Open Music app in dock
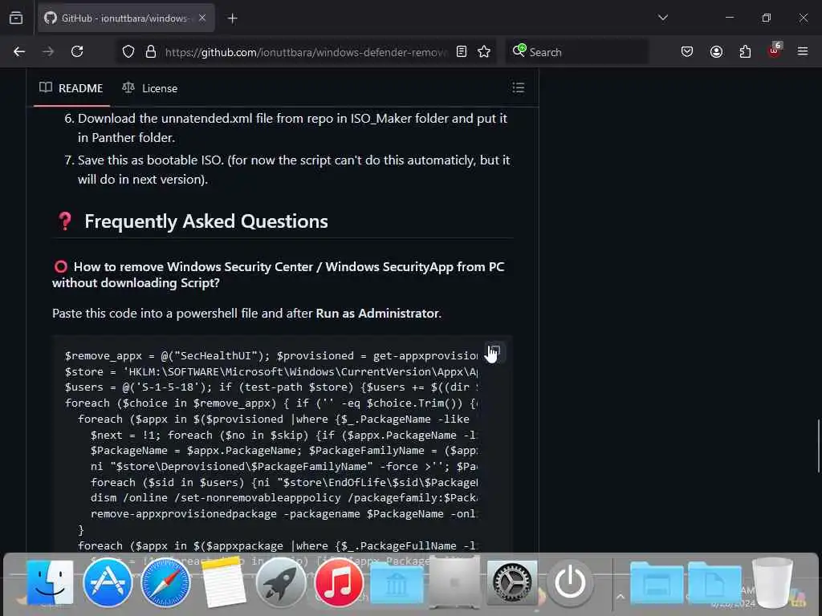This screenshot has width=822, height=616. [x=339, y=582]
